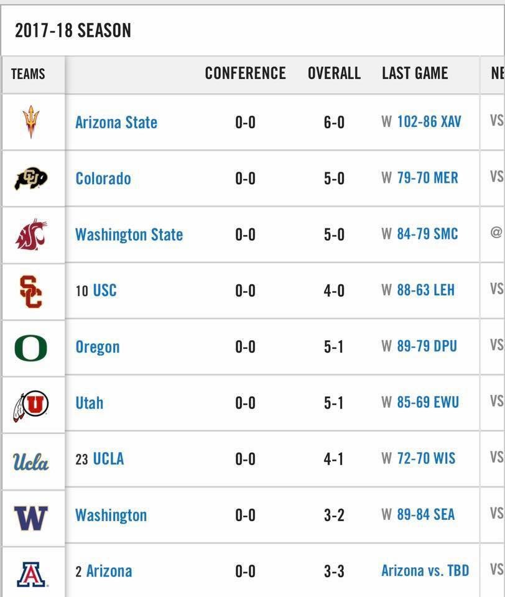This screenshot has width=505, height=597.
Task: Click the Utah Utes logo
Action: tap(31, 404)
